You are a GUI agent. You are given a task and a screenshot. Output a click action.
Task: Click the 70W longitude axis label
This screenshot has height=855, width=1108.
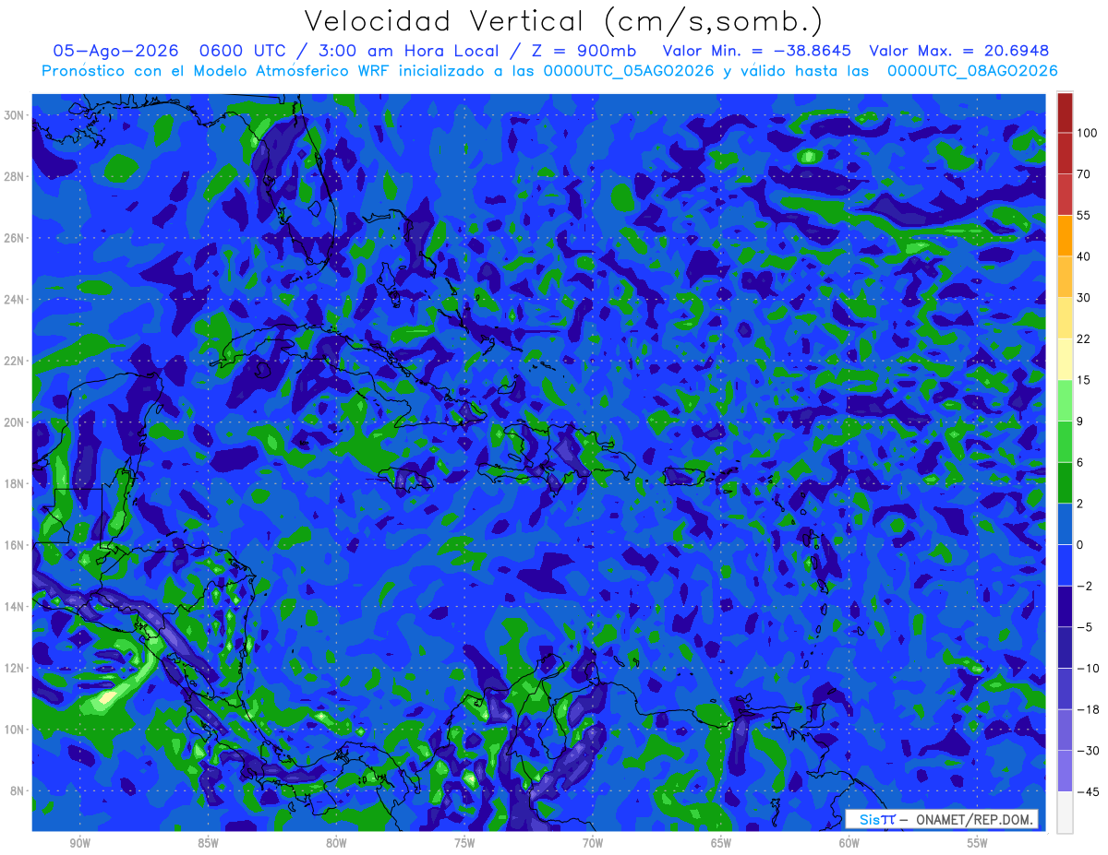click(x=593, y=843)
